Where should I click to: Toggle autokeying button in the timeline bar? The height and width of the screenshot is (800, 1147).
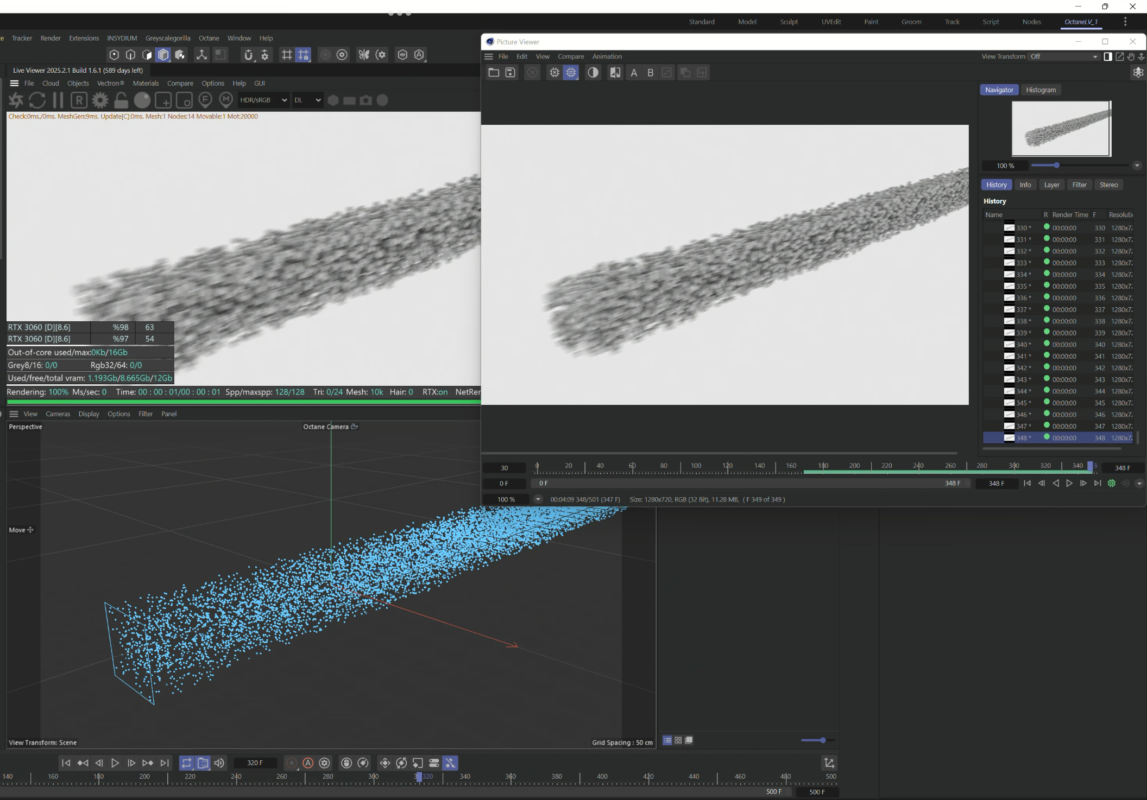[308, 763]
